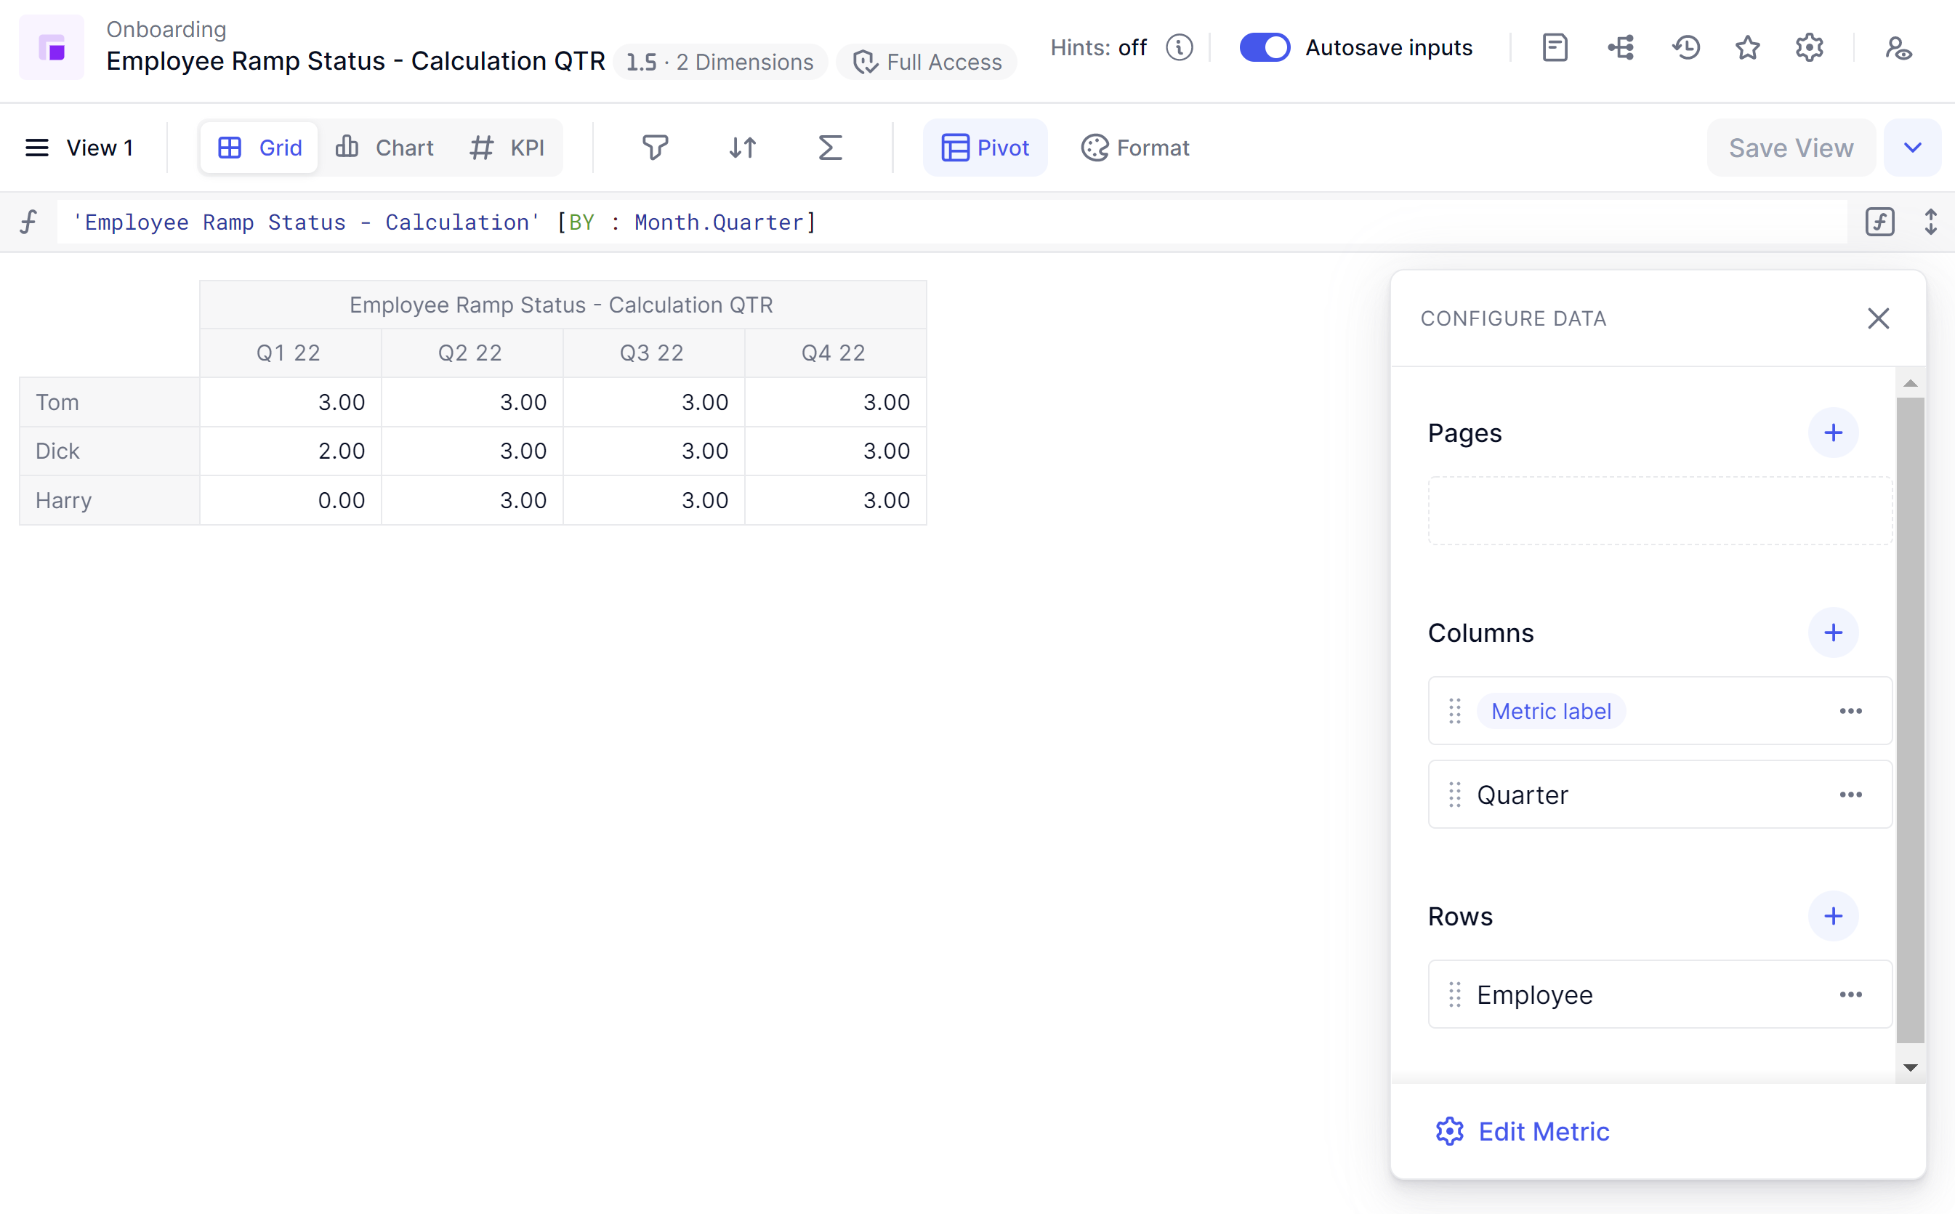Open the Employee options menu
The height and width of the screenshot is (1214, 1955).
tap(1850, 994)
